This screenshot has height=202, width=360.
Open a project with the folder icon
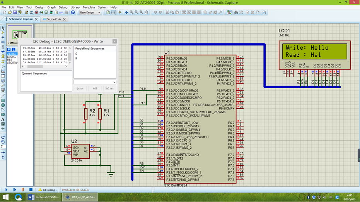coord(10,13)
